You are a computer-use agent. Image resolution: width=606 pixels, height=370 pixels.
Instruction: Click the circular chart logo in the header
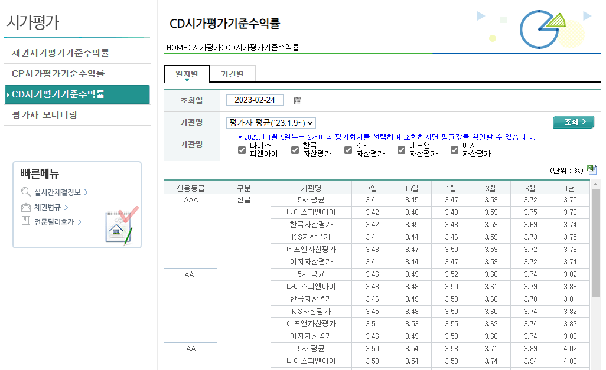tap(538, 29)
